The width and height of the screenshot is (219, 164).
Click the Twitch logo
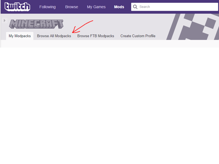17,7
